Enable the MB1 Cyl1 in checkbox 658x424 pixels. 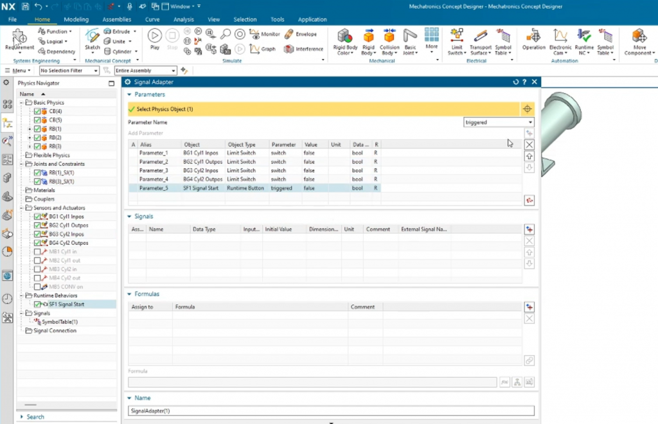tap(37, 252)
